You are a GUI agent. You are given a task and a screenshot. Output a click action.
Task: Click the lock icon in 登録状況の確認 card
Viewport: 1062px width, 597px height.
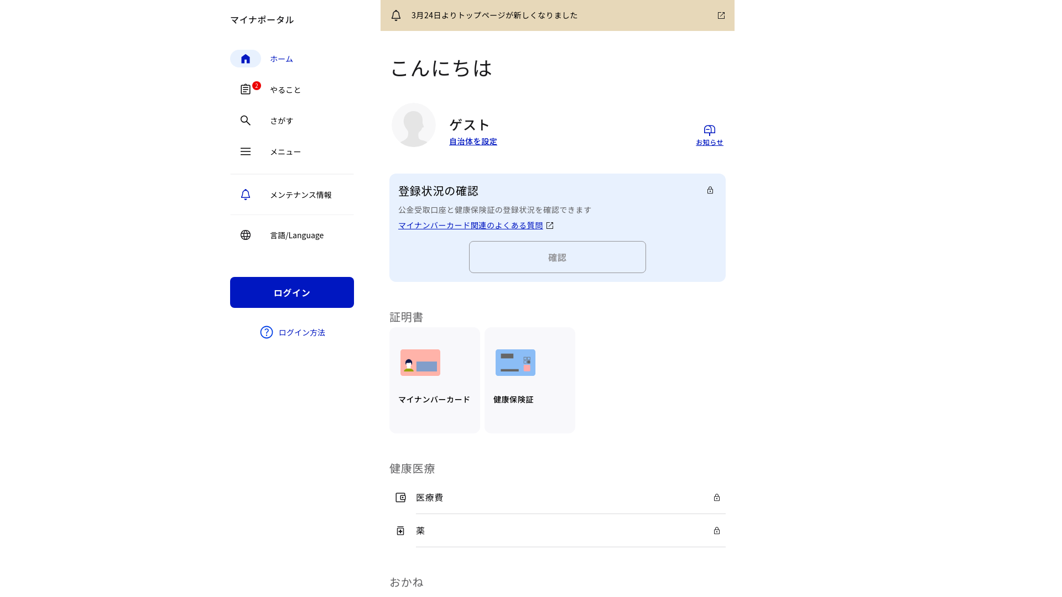click(710, 190)
